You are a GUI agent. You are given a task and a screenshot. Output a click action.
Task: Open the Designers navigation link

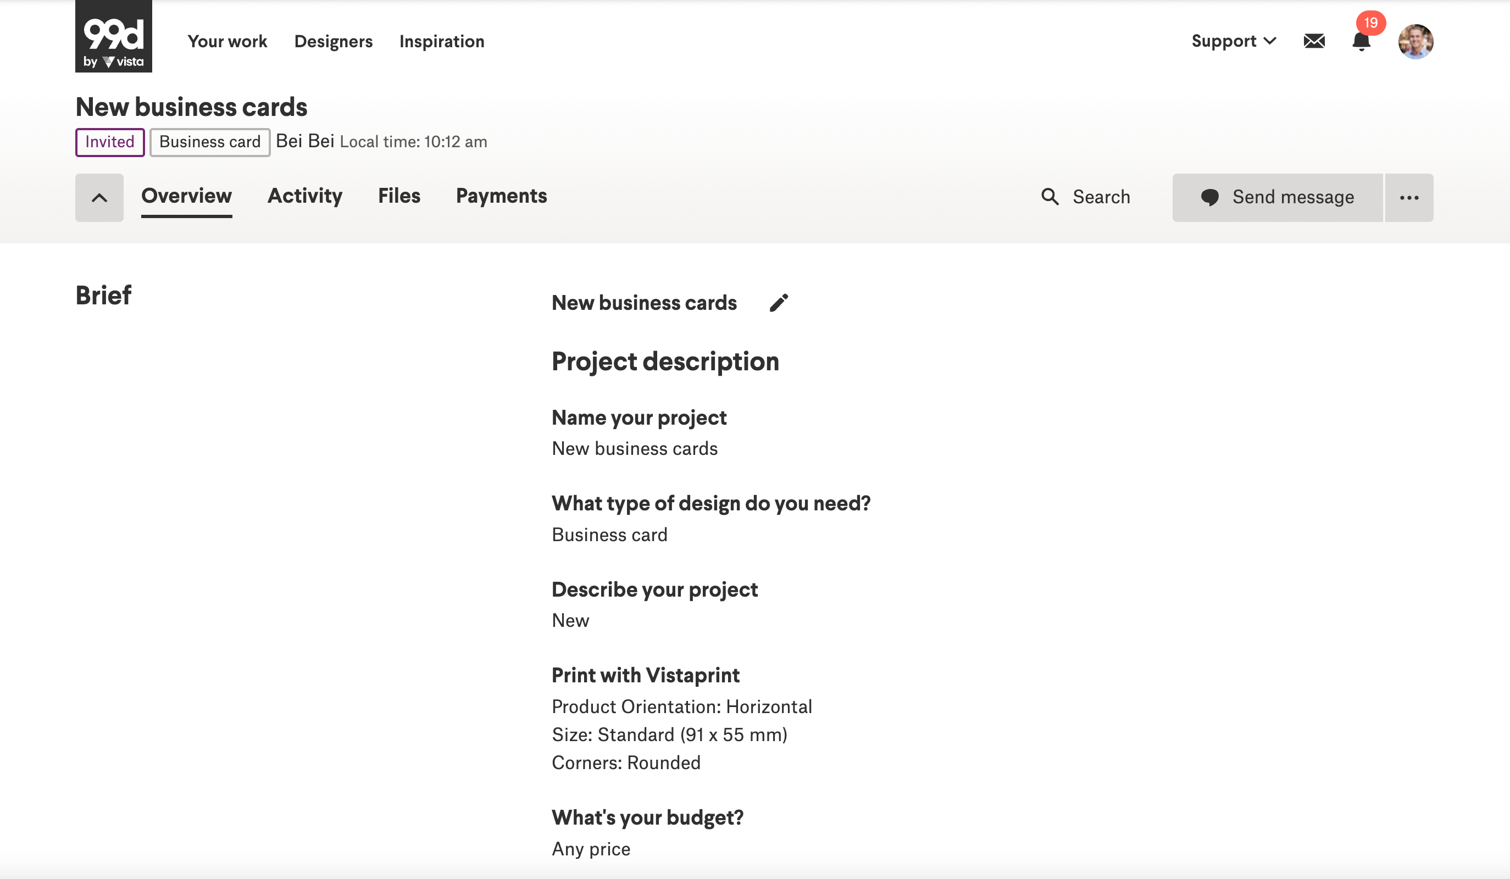point(333,41)
